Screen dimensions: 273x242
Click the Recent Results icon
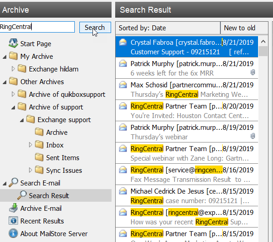(x=13, y=221)
